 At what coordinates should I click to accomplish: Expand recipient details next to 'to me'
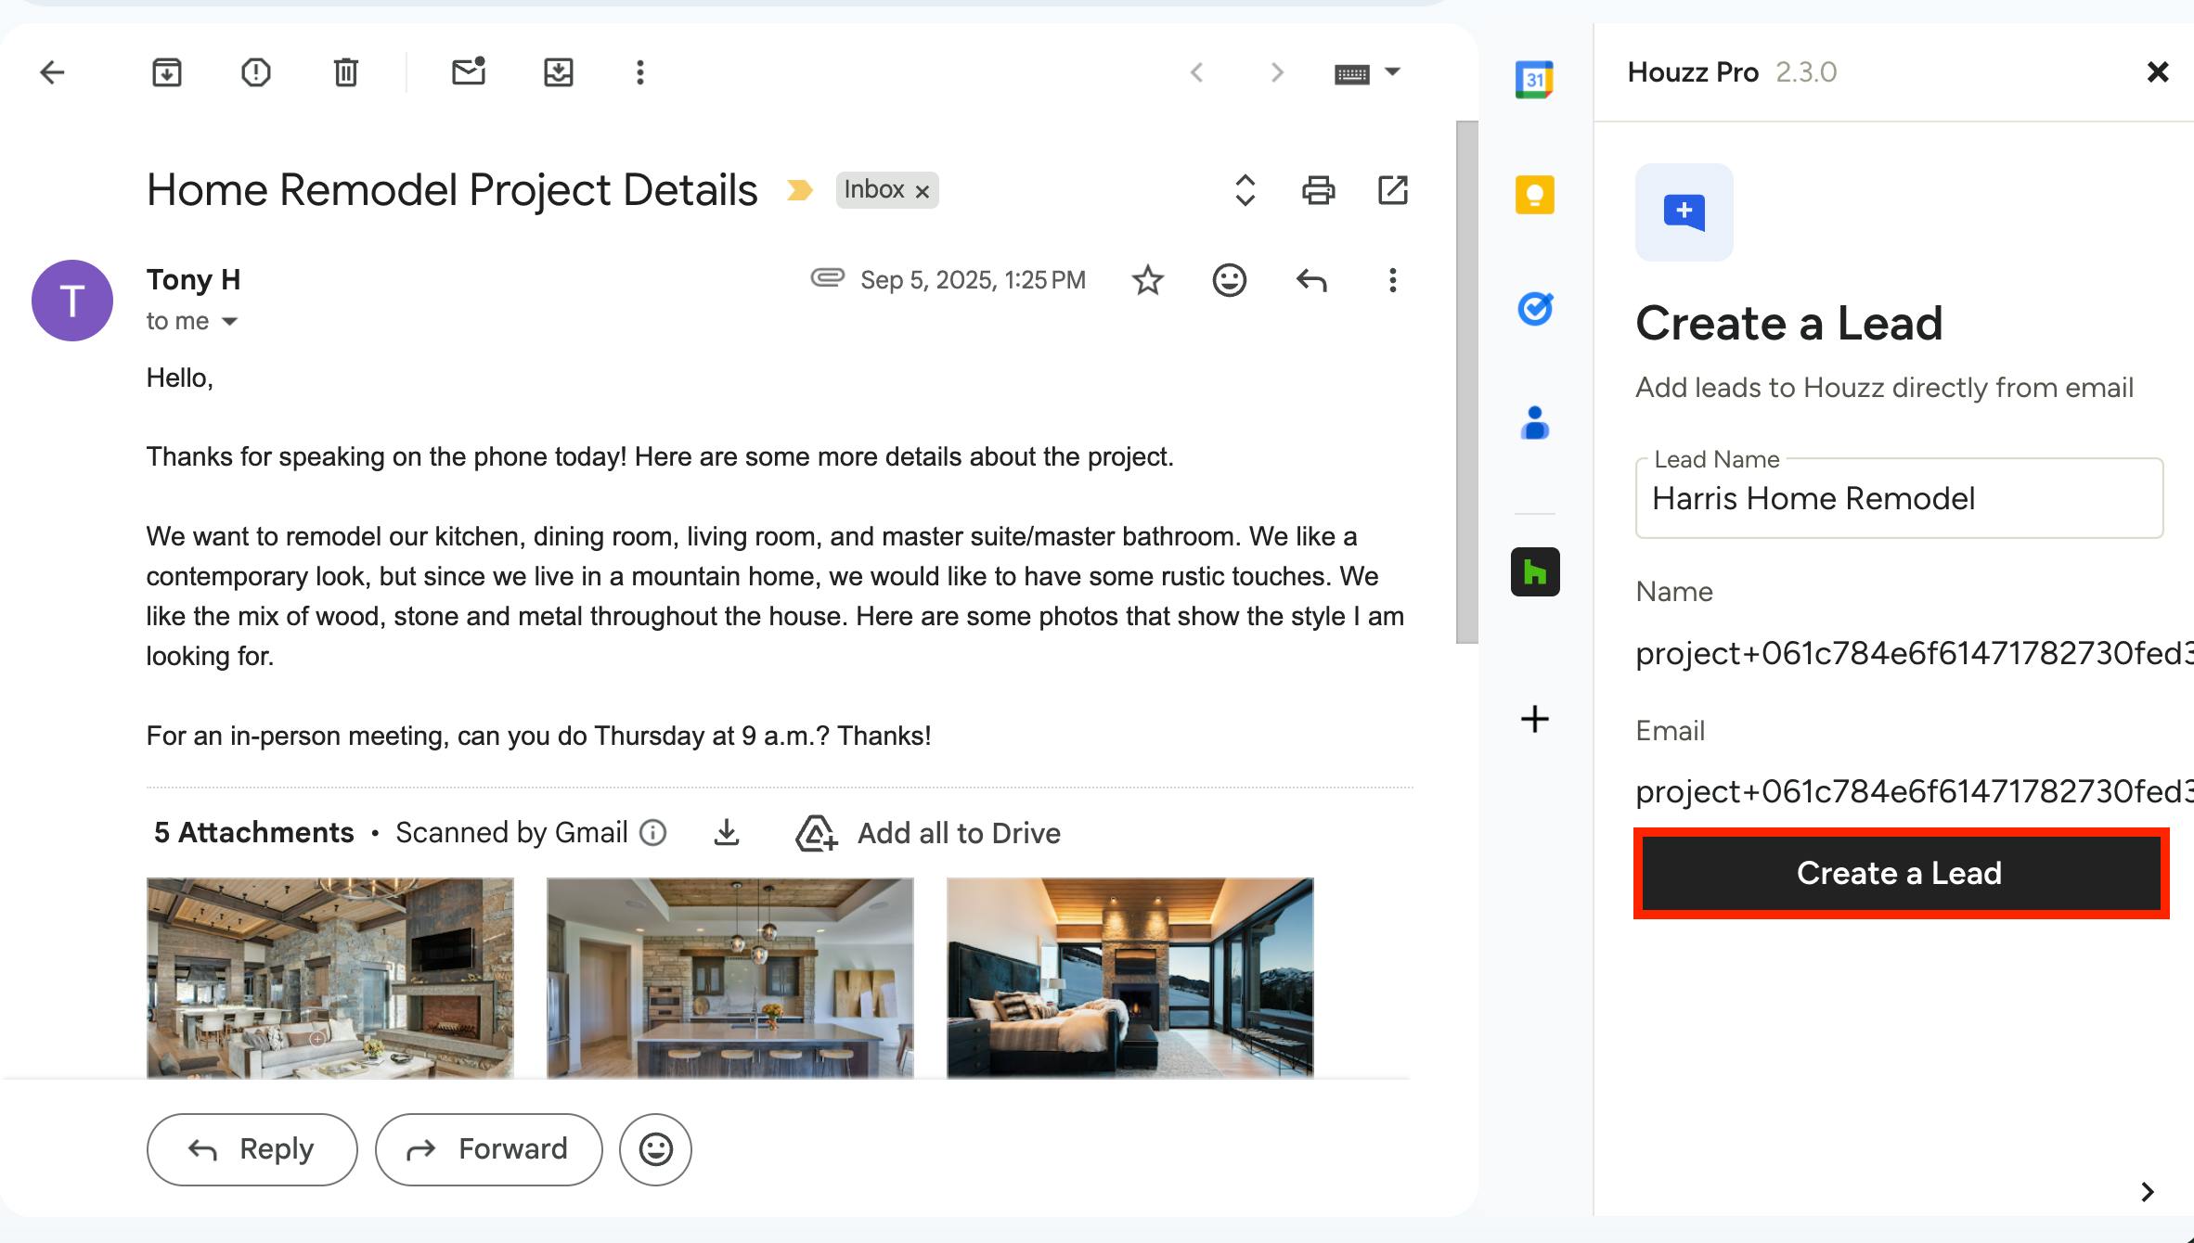coord(230,322)
